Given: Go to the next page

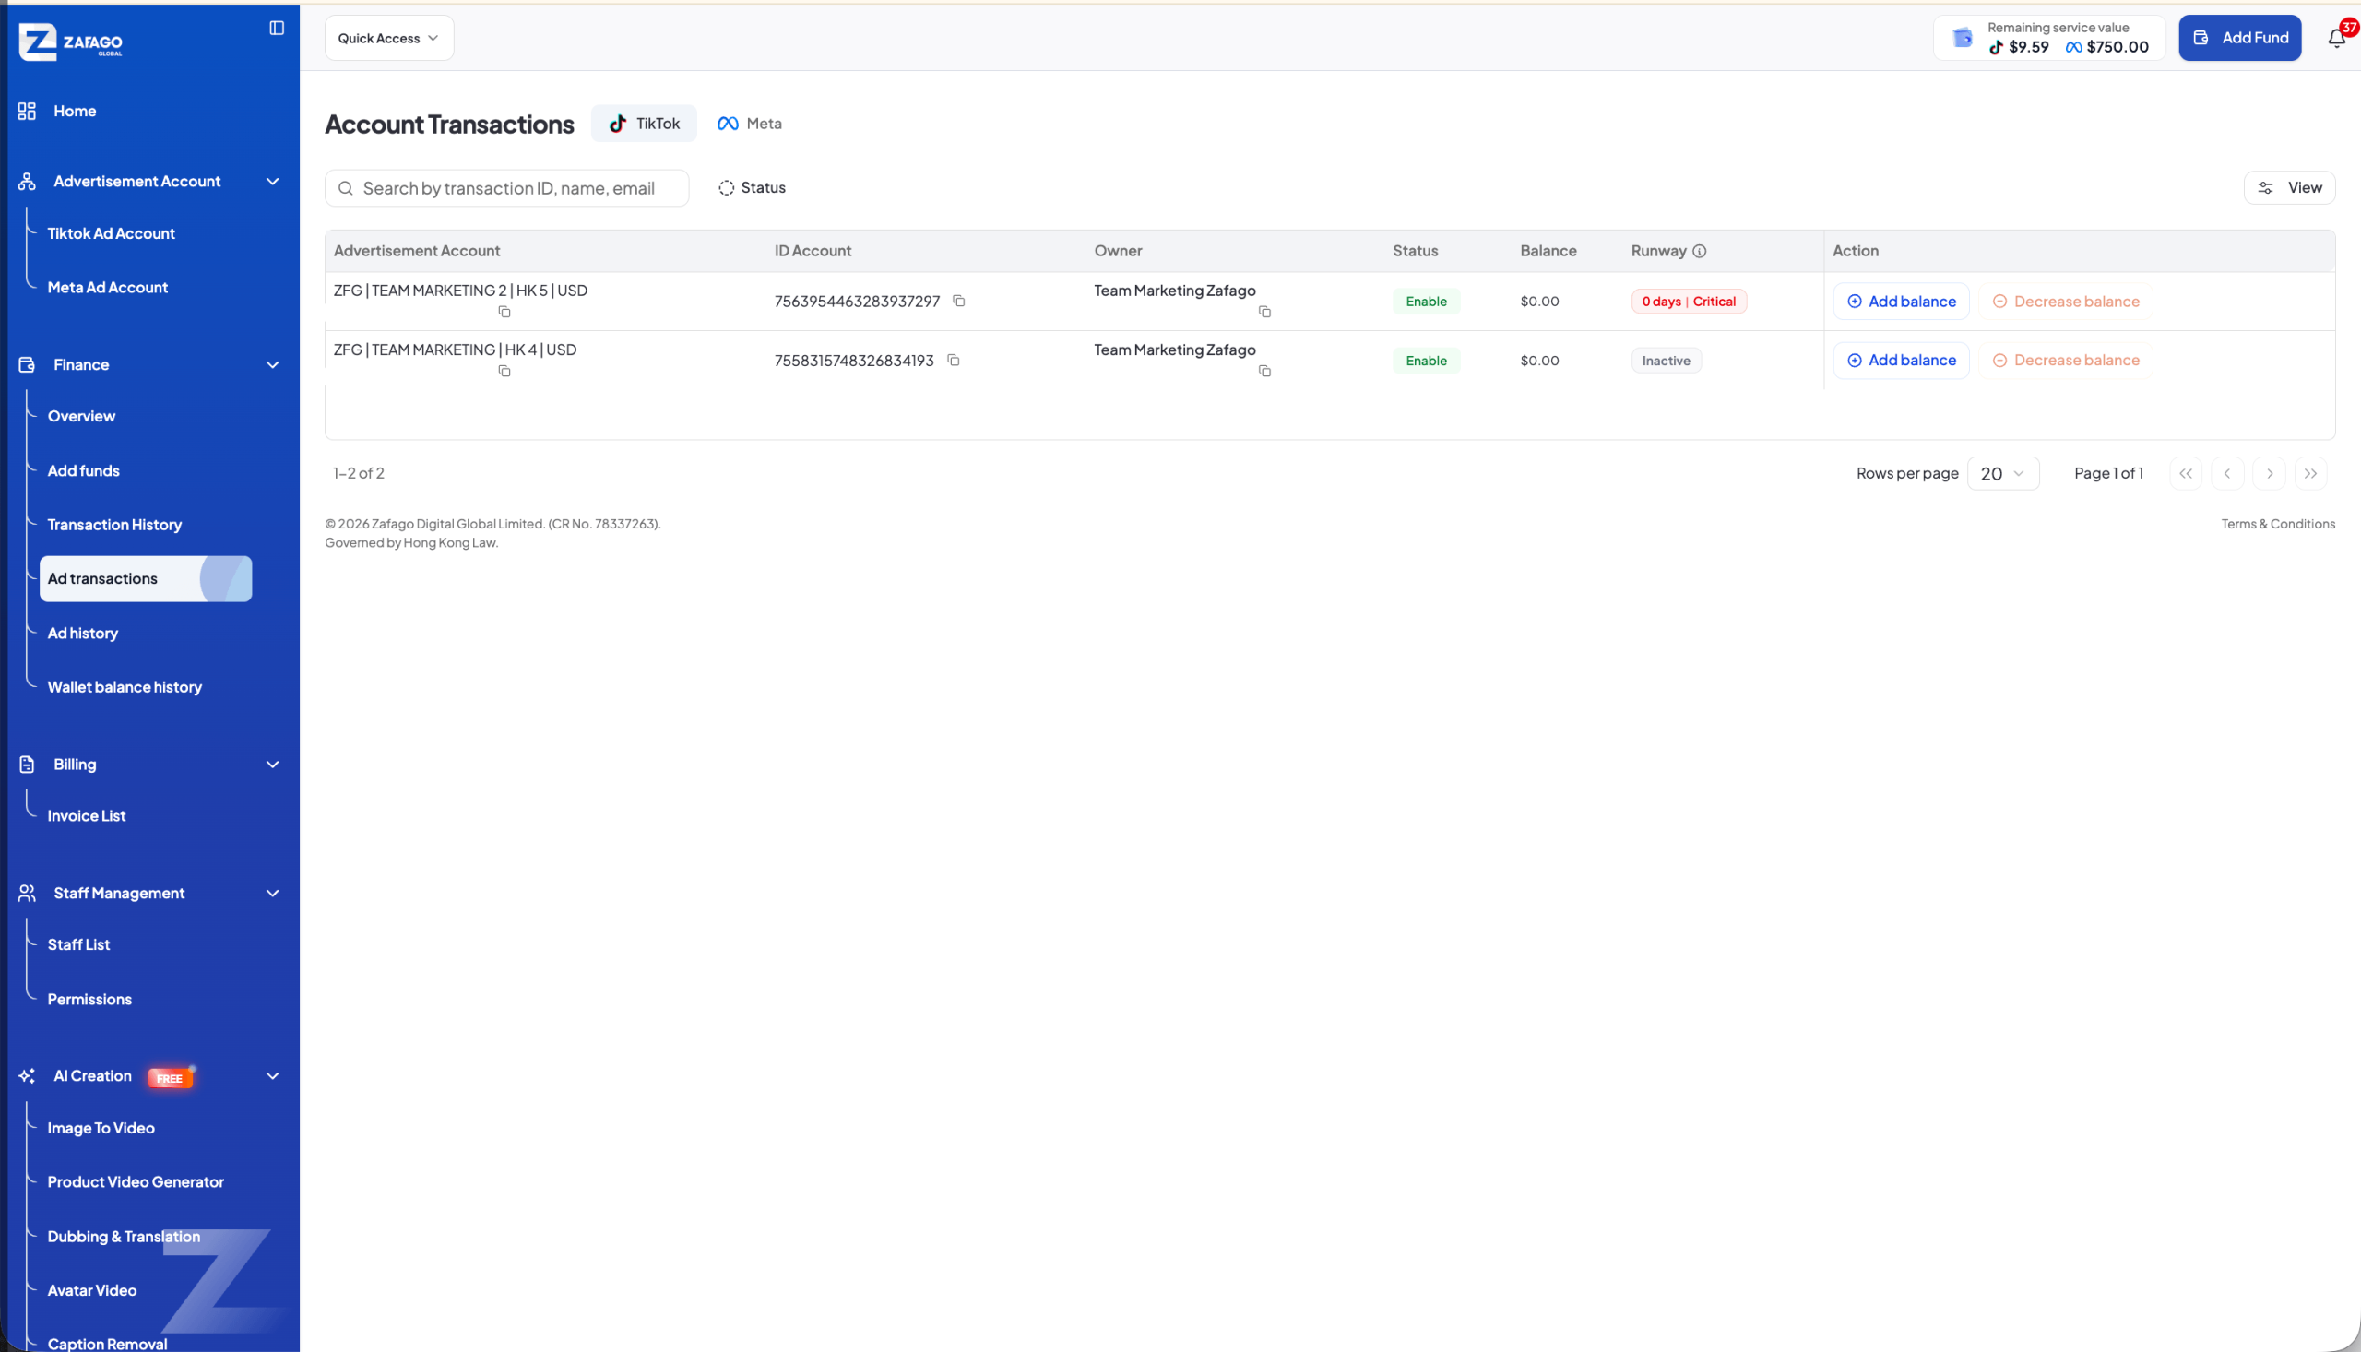Looking at the screenshot, I should coord(2269,474).
